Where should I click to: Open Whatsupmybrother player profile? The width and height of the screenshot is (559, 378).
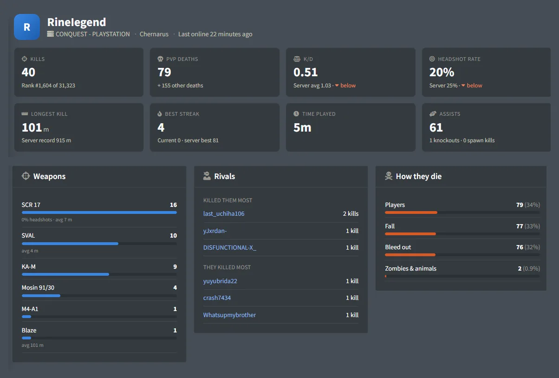coord(229,315)
